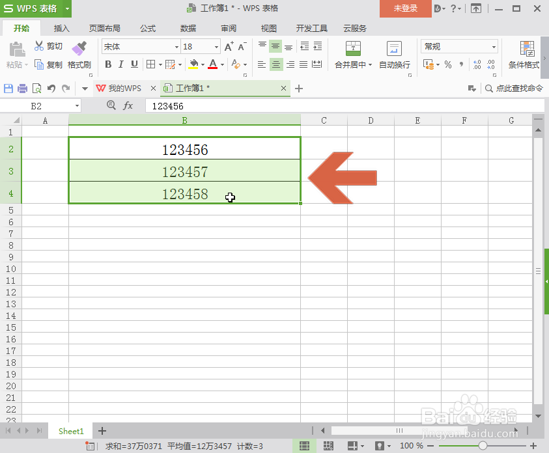The width and height of the screenshot is (549, 453).
Task: Apply the yellow fill color swatch
Action: coord(193,64)
